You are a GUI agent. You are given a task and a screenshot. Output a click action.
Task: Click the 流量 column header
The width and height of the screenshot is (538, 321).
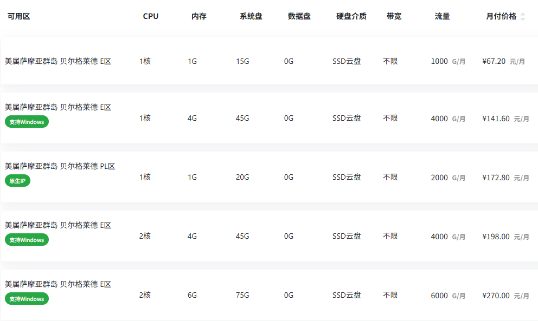(x=443, y=16)
